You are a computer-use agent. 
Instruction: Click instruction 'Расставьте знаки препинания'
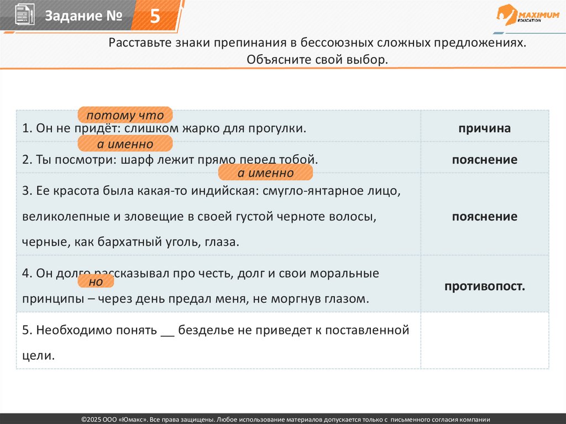pos(318,43)
